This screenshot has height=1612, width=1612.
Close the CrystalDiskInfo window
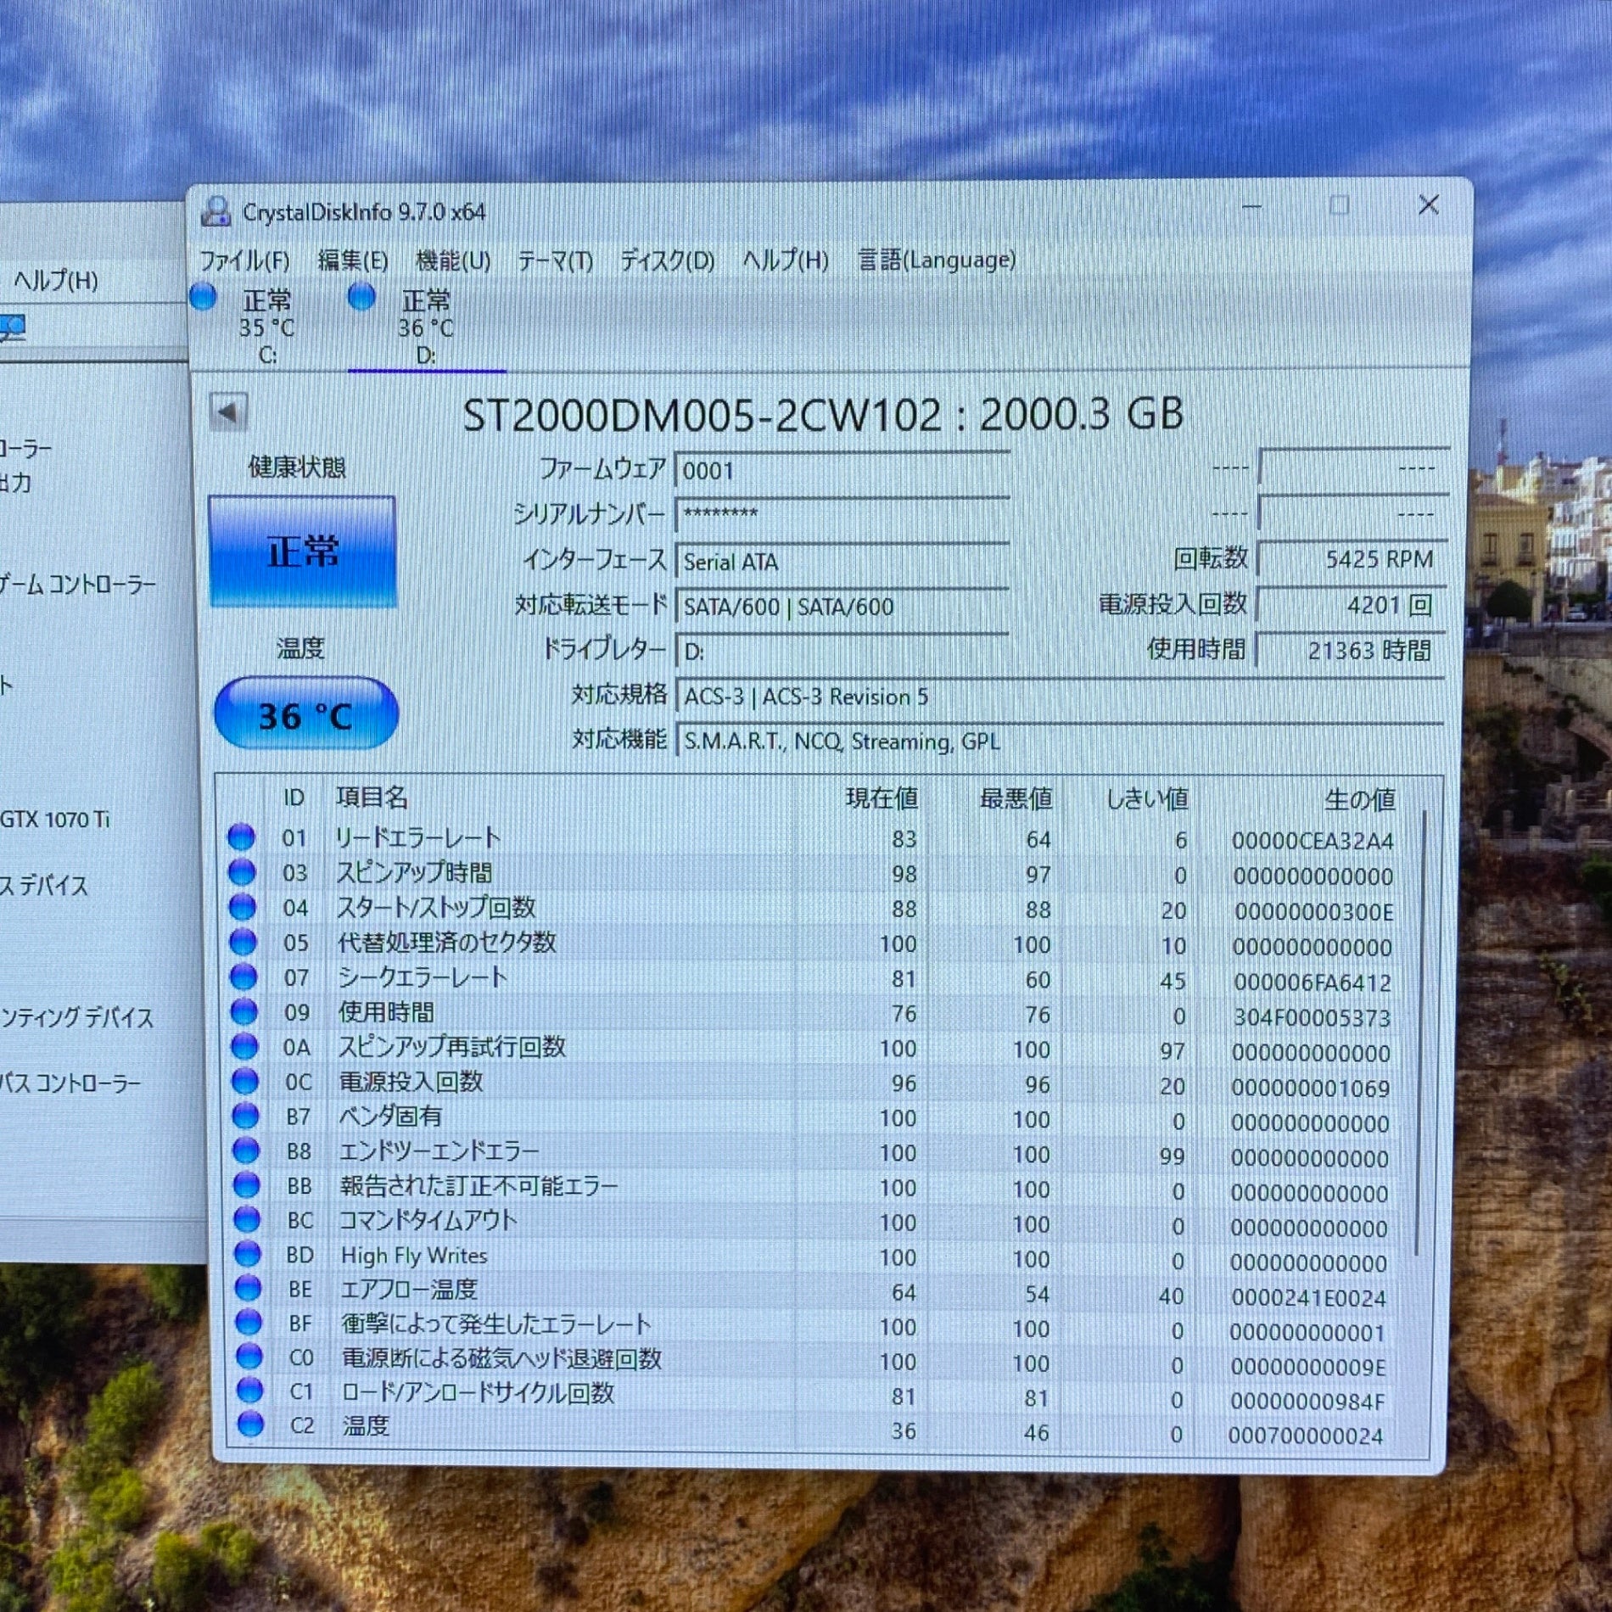tap(1428, 205)
